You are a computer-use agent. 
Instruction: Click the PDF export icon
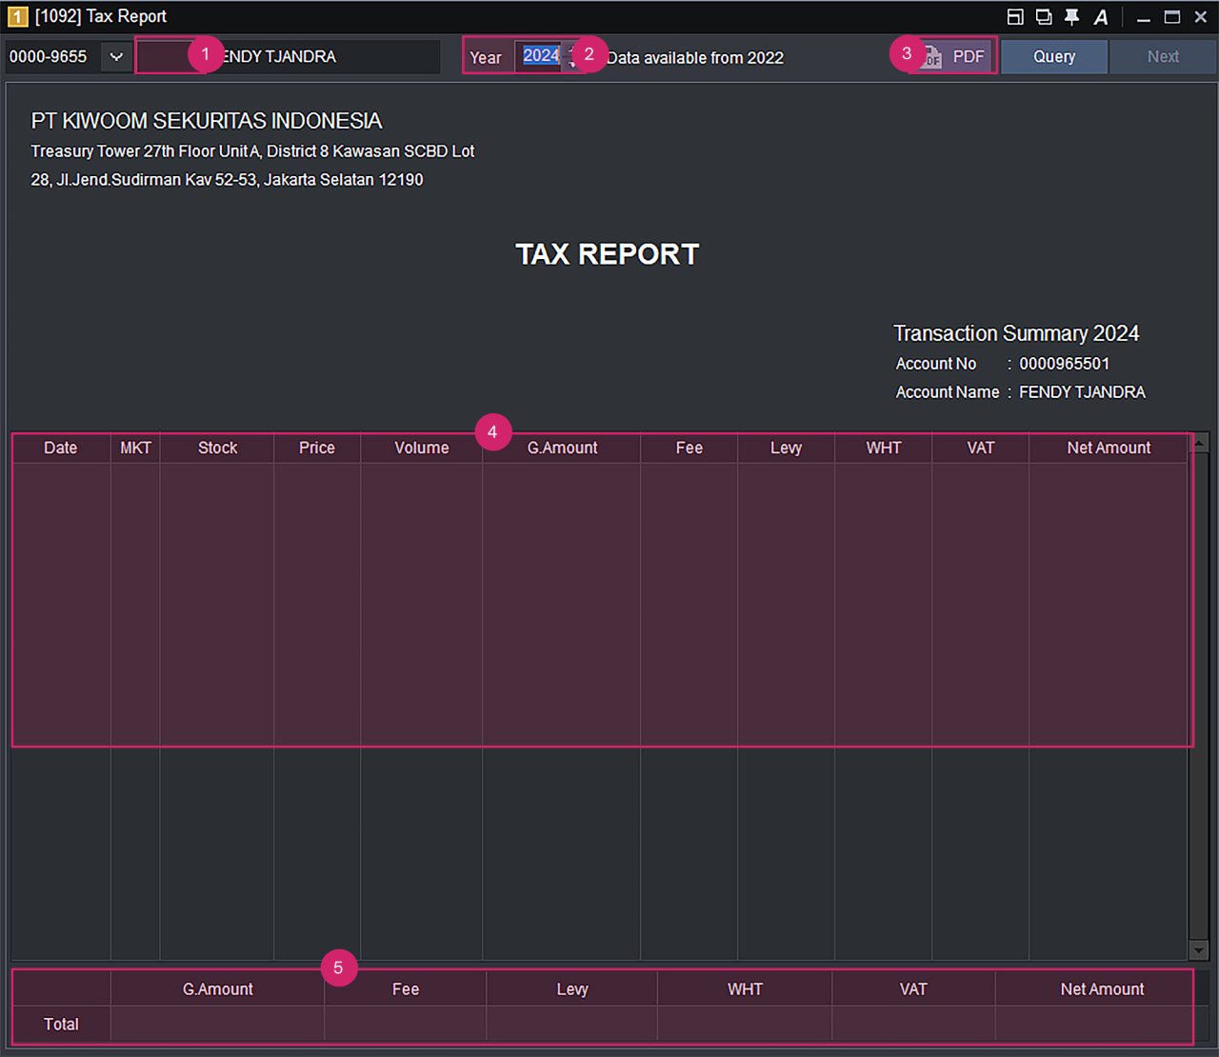(931, 57)
